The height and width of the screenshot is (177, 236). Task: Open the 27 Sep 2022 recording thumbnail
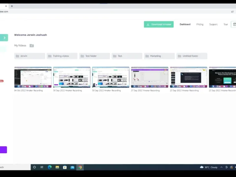(x=150, y=77)
